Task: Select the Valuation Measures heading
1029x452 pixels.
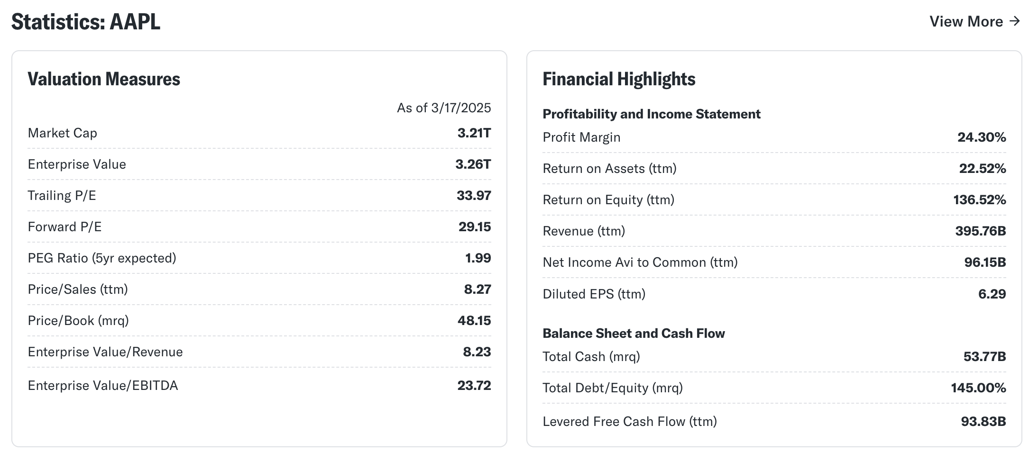Action: click(104, 79)
